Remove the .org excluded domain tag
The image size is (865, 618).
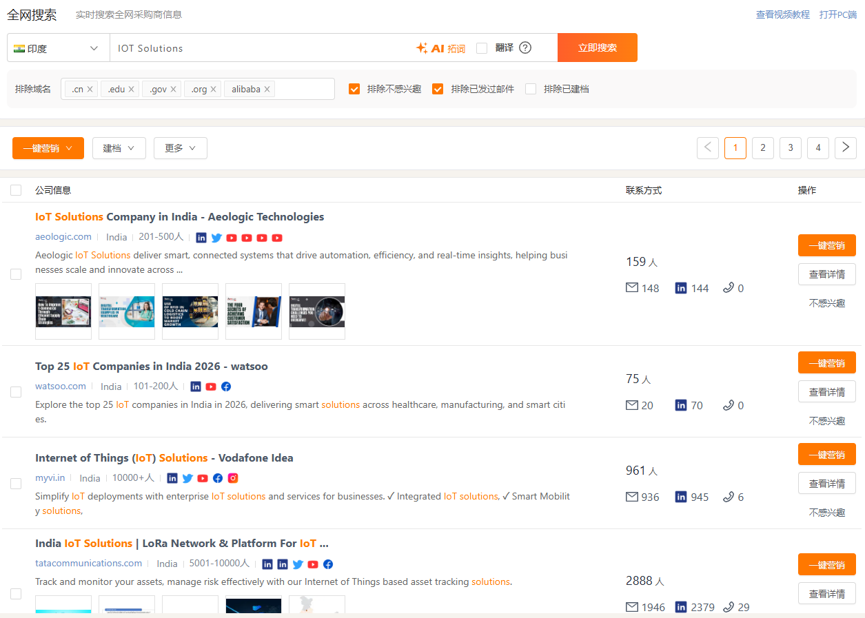pyautogui.click(x=213, y=89)
